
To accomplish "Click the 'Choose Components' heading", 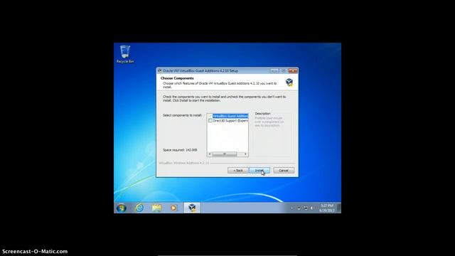I will click(177, 78).
